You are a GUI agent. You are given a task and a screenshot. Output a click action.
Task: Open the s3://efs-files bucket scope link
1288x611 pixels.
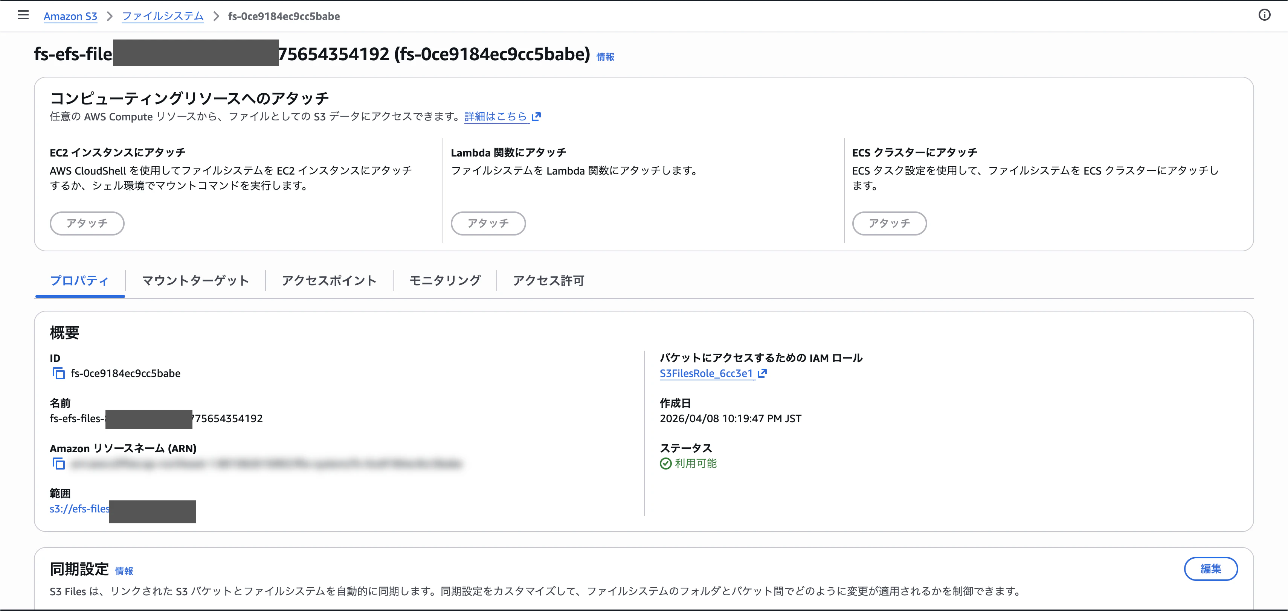coord(79,509)
